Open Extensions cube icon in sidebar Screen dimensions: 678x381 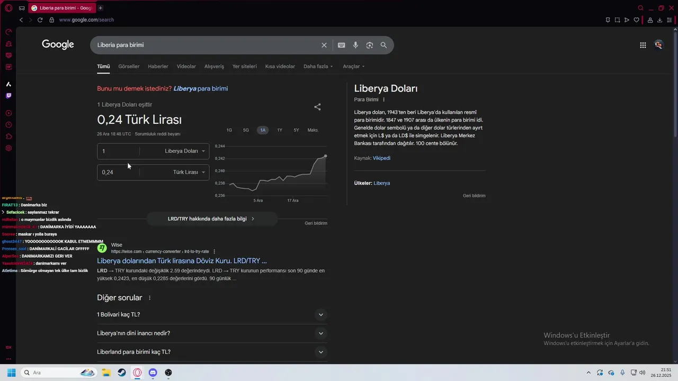click(x=8, y=137)
